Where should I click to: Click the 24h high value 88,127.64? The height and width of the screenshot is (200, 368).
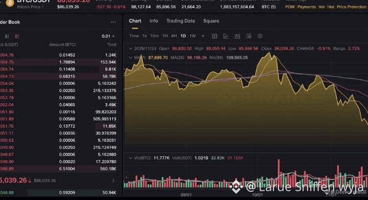click(x=141, y=7)
